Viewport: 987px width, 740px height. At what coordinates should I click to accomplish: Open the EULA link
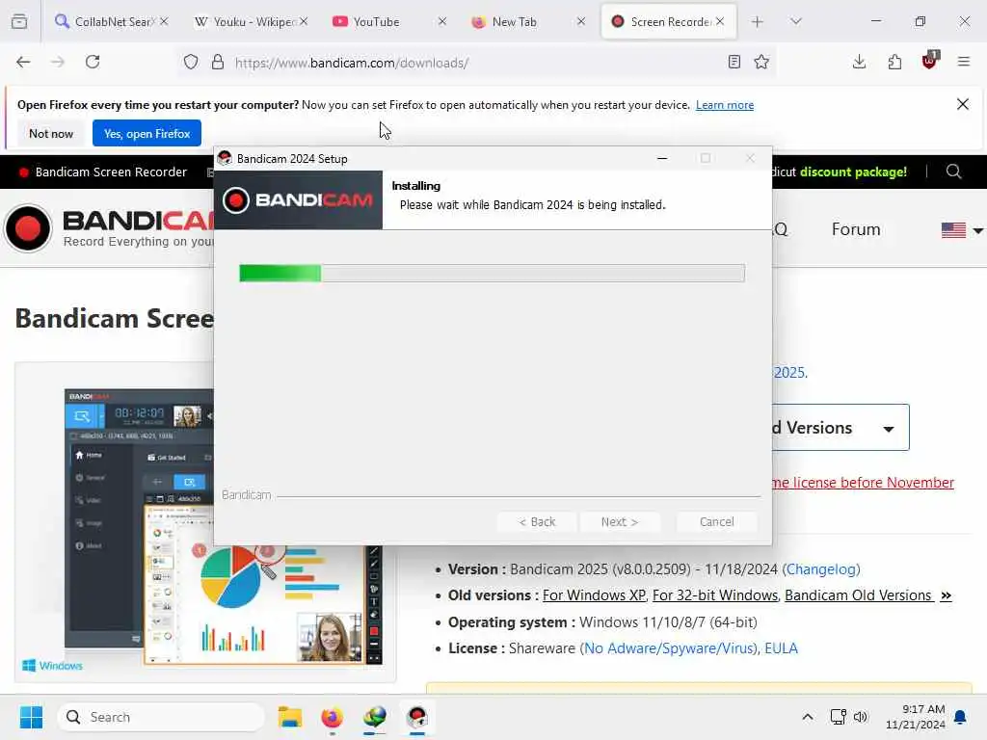[x=781, y=648]
